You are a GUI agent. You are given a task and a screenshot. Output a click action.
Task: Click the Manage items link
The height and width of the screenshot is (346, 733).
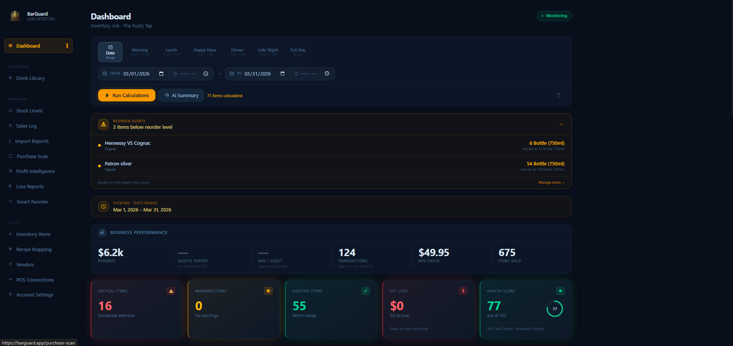tap(551, 183)
